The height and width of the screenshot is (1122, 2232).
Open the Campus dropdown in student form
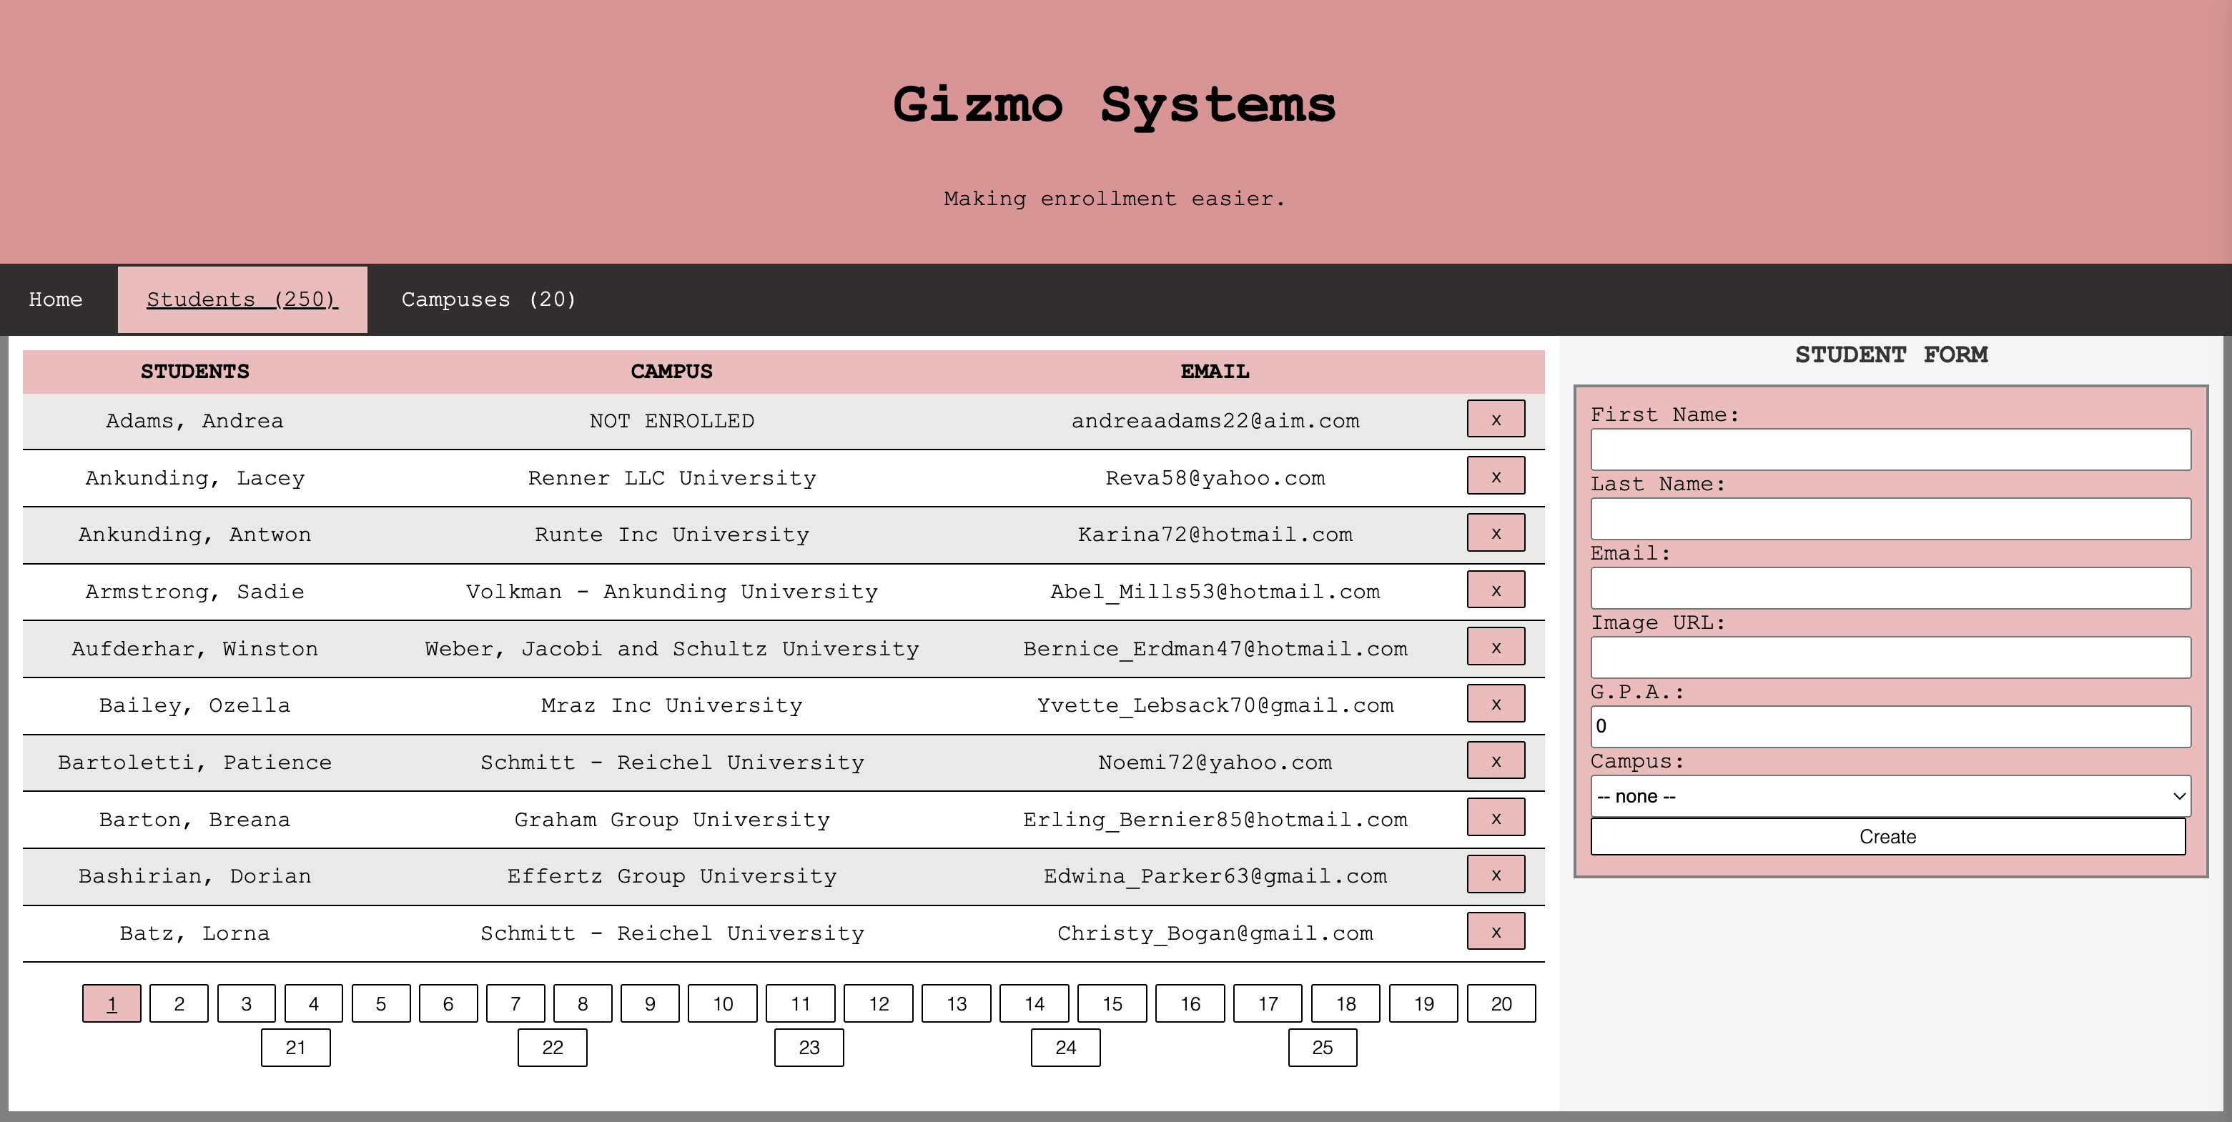[1890, 796]
